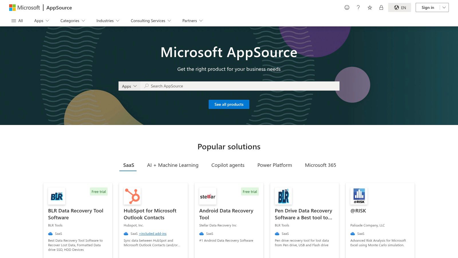Open the EN language globe button
The height and width of the screenshot is (258, 458).
pyautogui.click(x=400, y=7)
